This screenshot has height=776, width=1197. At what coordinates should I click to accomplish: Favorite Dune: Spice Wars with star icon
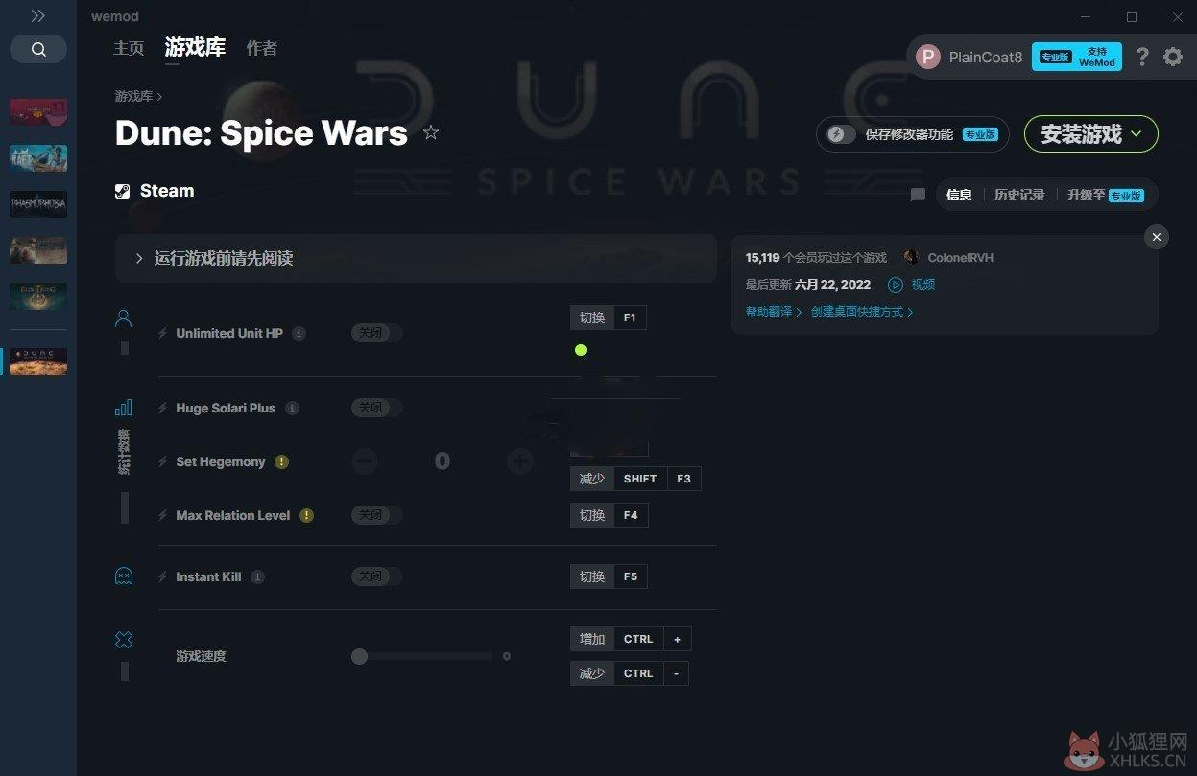tap(431, 132)
